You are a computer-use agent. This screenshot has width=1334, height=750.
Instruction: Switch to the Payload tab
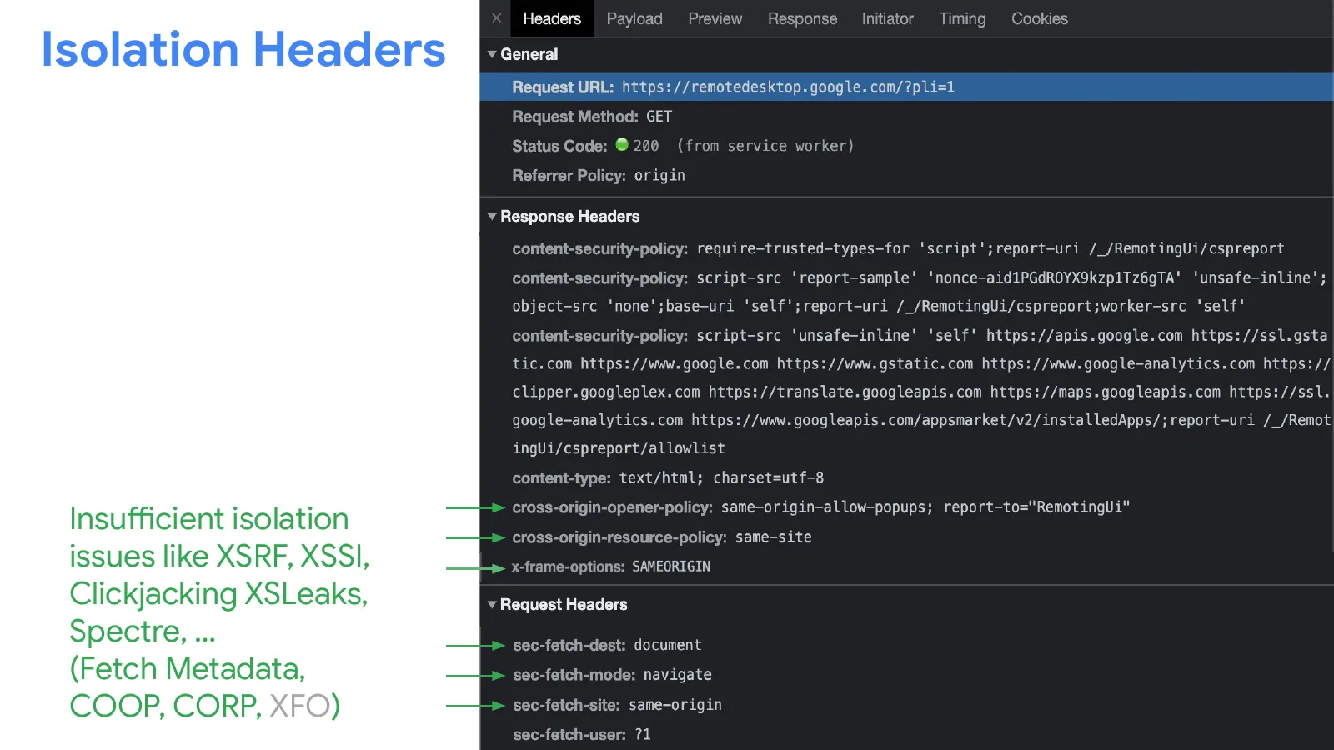[x=634, y=18]
